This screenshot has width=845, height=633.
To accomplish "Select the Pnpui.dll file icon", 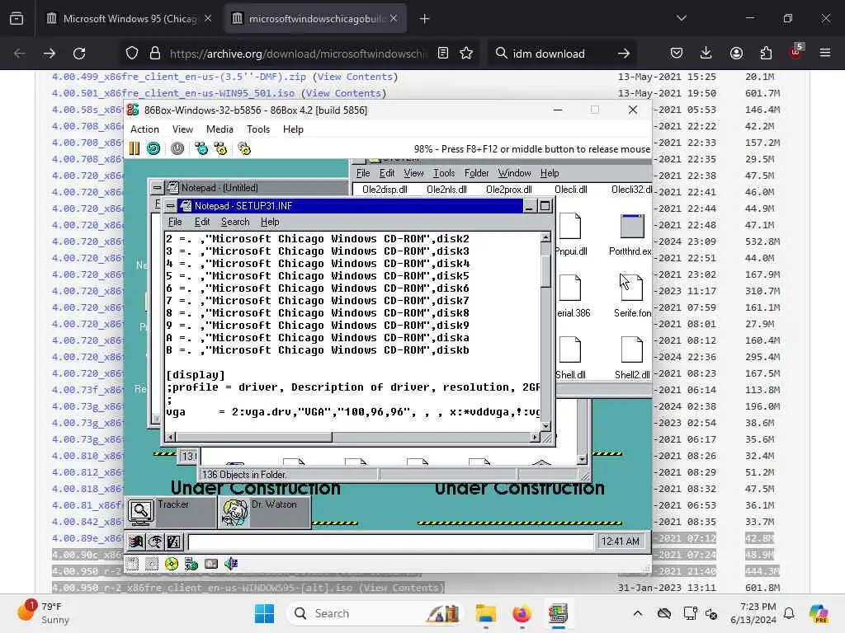I will [x=569, y=226].
